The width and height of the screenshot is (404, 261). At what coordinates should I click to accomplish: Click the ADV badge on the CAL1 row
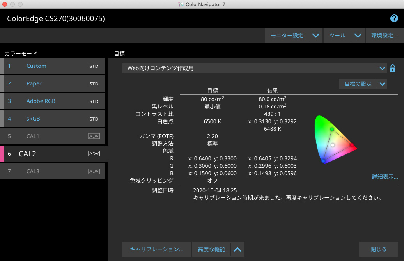(x=94, y=136)
